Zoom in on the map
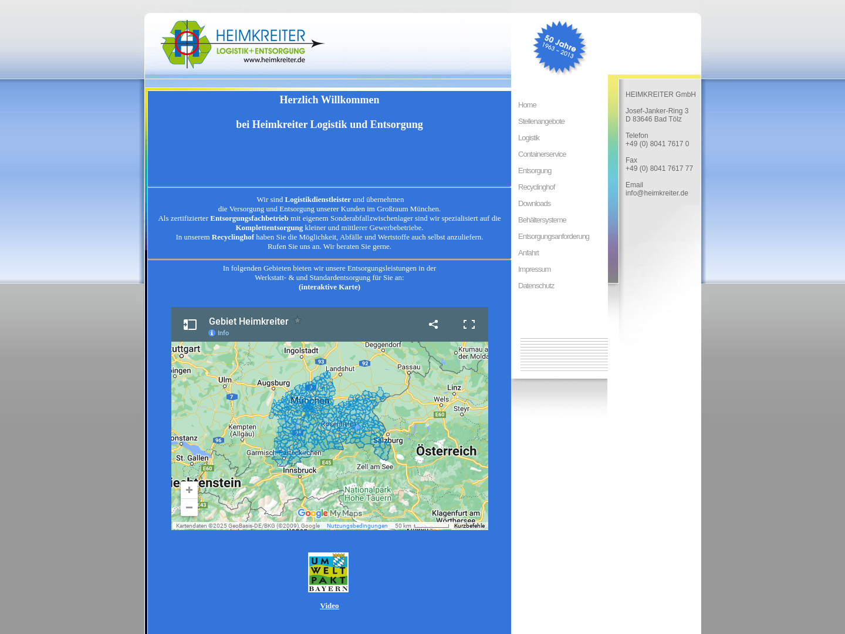The image size is (845, 634). pyautogui.click(x=189, y=490)
